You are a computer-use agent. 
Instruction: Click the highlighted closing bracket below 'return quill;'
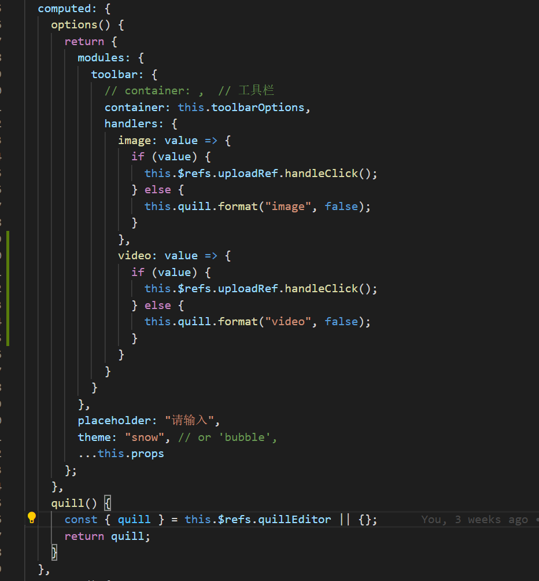point(54,553)
